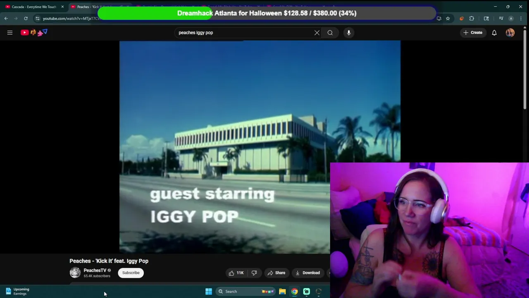Open YouTube notifications bell
Image resolution: width=529 pixels, height=298 pixels.
coord(494,33)
